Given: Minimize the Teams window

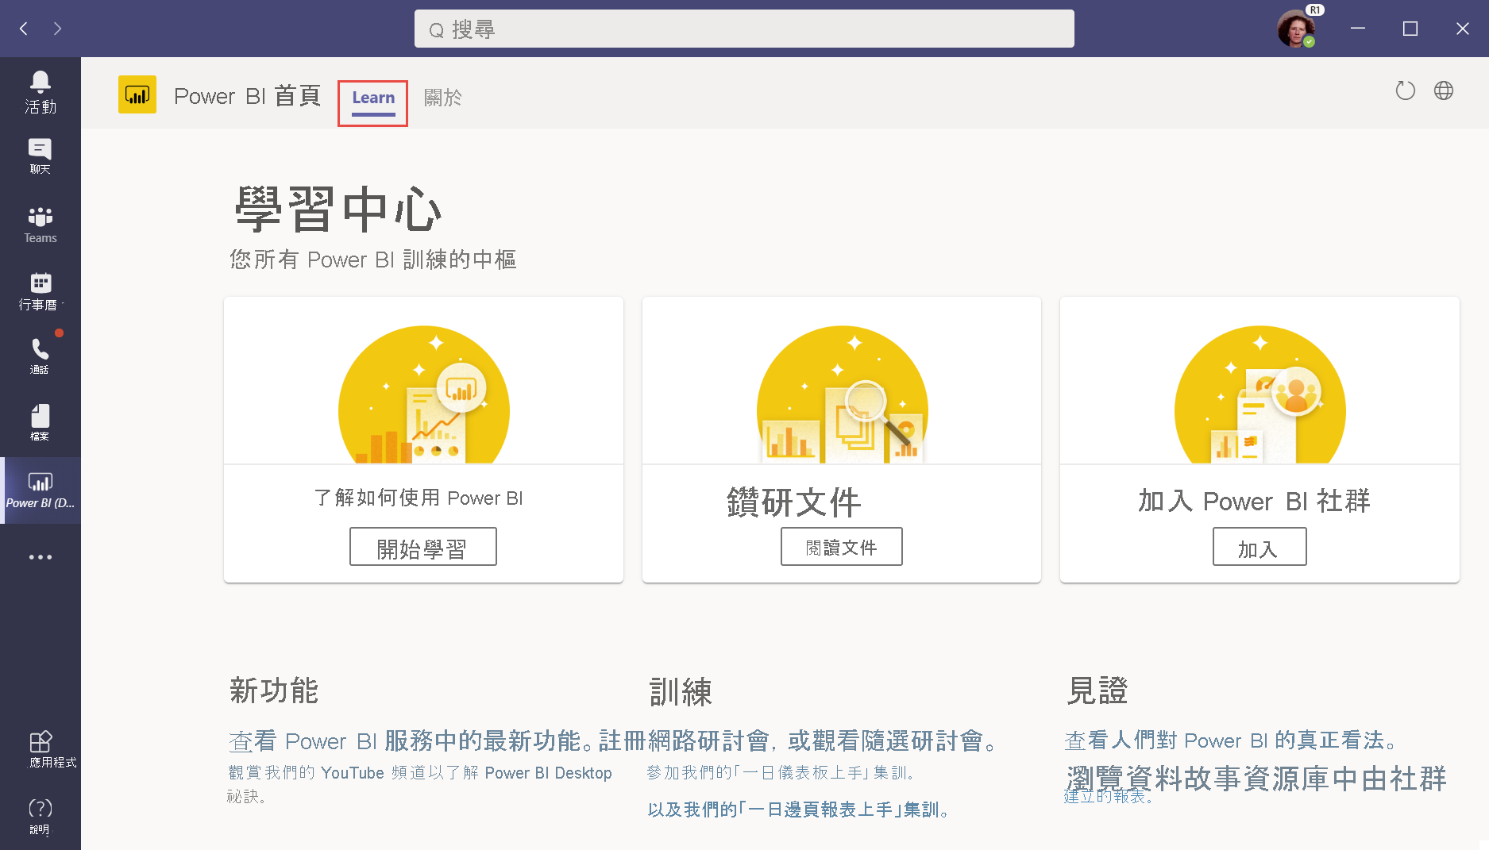Looking at the screenshot, I should coord(1358,29).
